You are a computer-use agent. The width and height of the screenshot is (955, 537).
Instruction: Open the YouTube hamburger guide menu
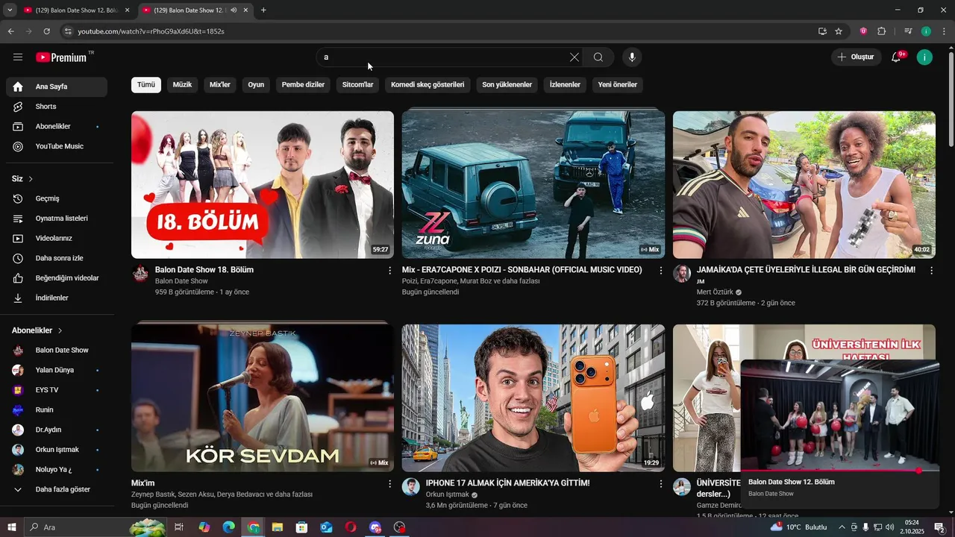pyautogui.click(x=18, y=57)
